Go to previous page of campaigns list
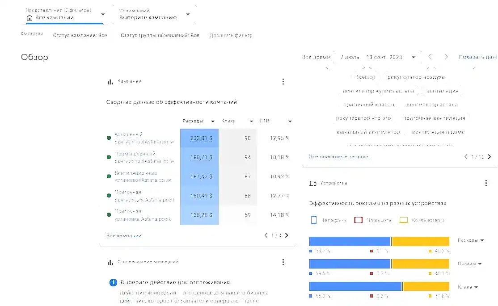Screen dimensions: 498x306 click(266, 235)
